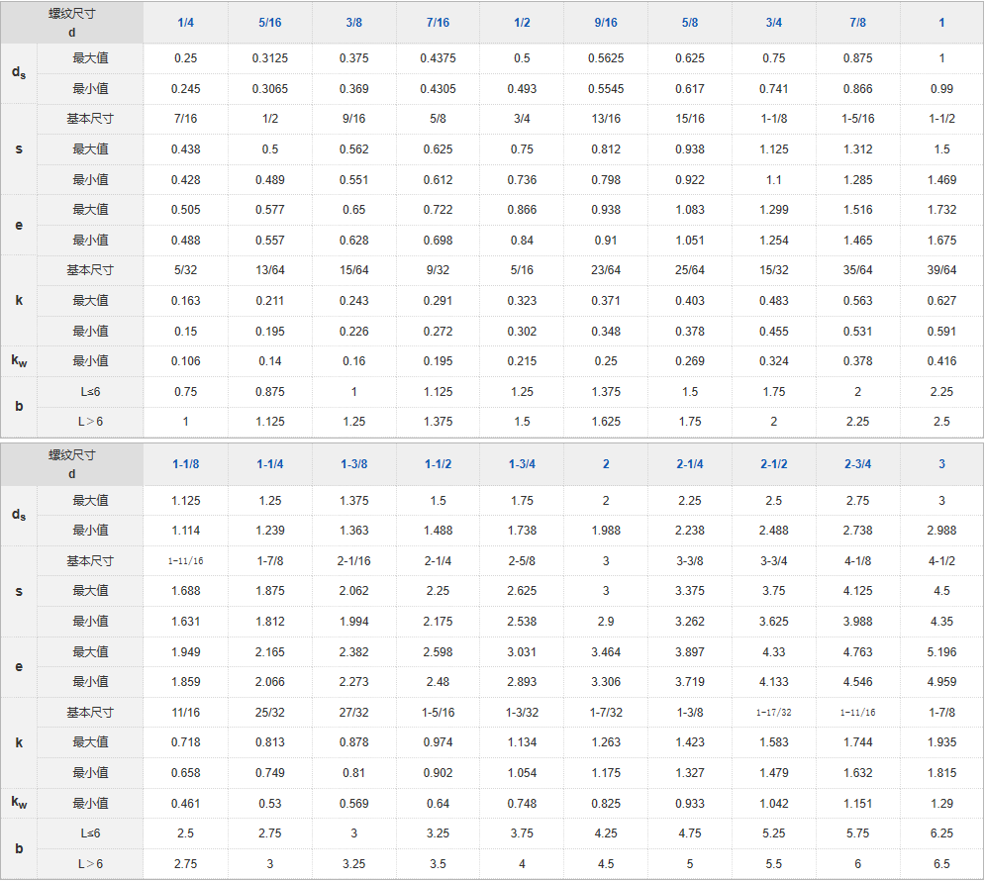Click the L≤6 row label in bottom table
Image resolution: width=985 pixels, height=881 pixels.
tap(90, 833)
